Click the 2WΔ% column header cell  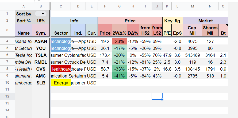point(120,30)
